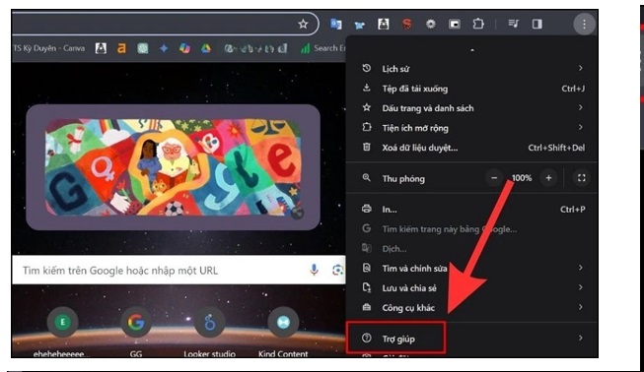Viewport: 644px width, 372px height.
Task: Bookmark this page with the star icon
Action: click(303, 25)
